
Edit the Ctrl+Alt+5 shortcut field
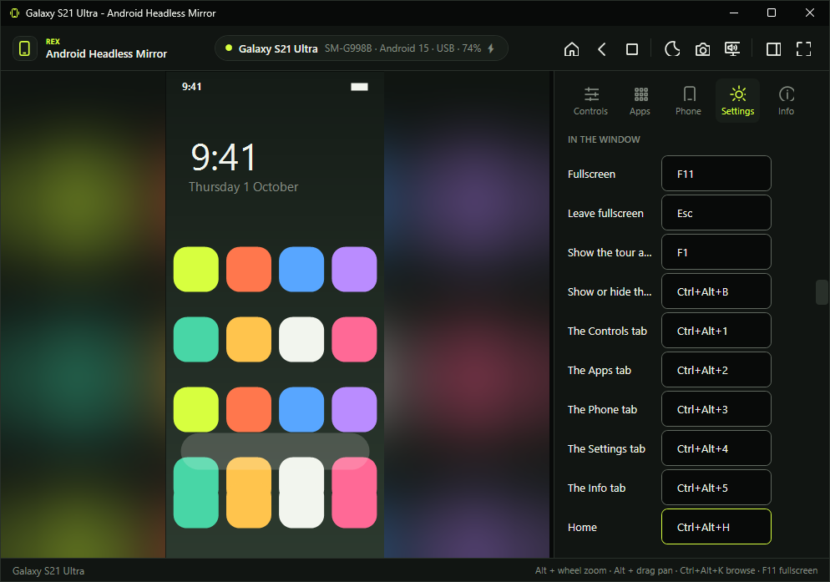716,487
